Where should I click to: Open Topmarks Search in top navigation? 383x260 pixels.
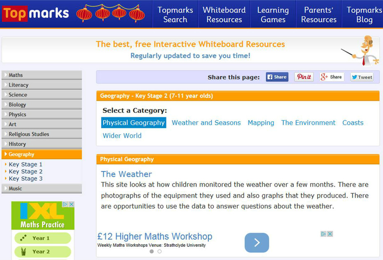click(x=175, y=14)
